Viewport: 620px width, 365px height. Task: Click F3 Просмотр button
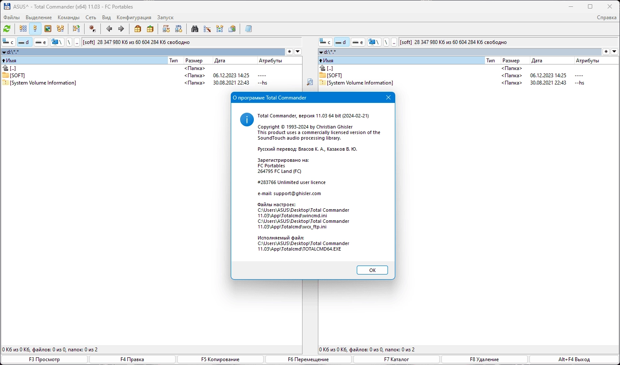(44, 359)
